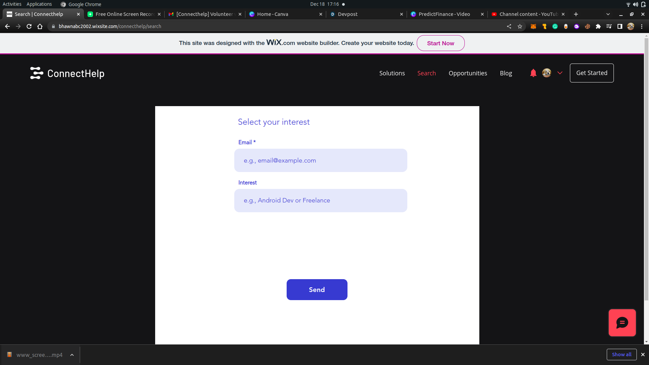
Task: Open the Chrome extensions puzzle icon
Action: pos(598,26)
